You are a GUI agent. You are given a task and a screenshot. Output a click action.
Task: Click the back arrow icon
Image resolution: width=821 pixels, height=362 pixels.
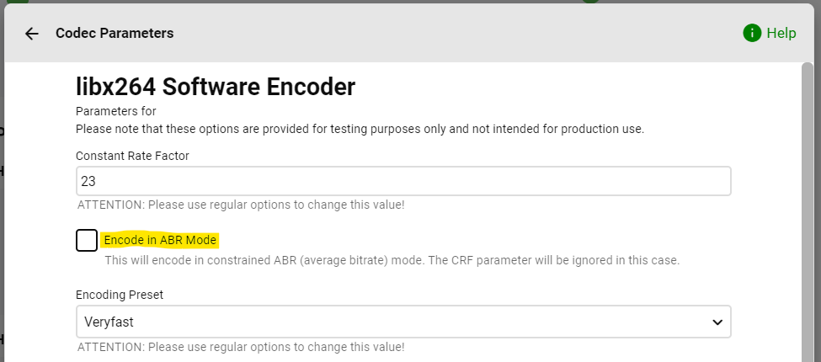(32, 34)
